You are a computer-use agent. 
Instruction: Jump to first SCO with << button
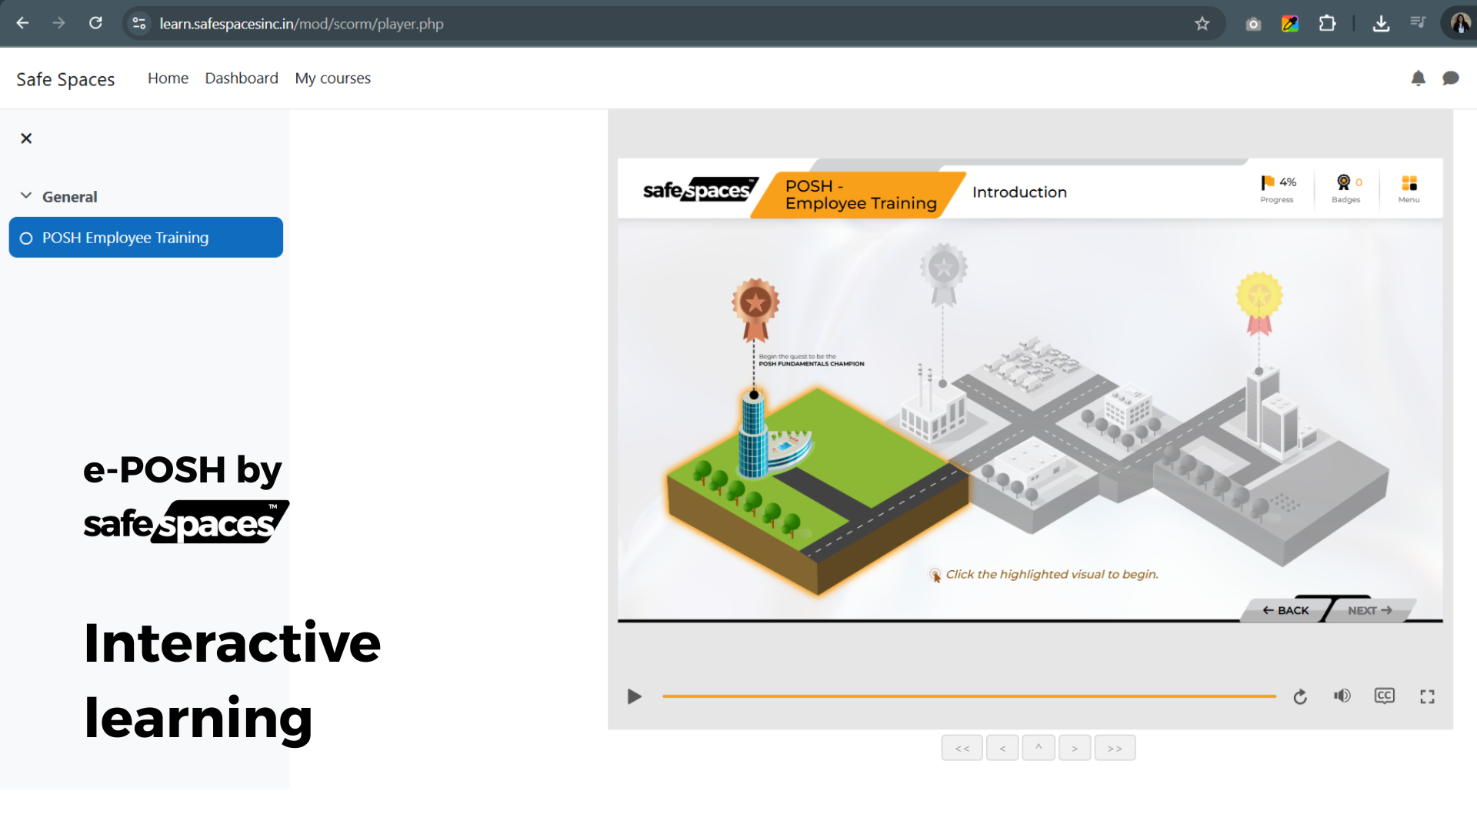tap(962, 748)
